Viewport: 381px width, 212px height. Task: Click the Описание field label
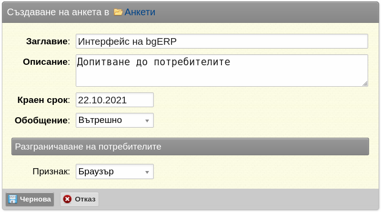click(x=46, y=62)
